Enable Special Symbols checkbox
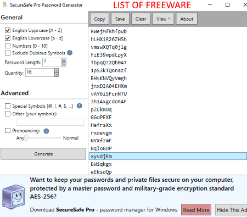Viewport: 247px width, 217px height. tap(8, 106)
